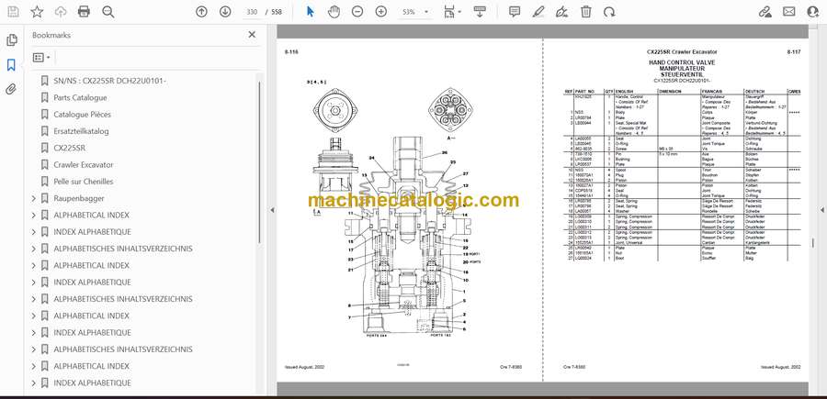Open the sign document tool
Viewport: 827px width, 399px height.
point(562,12)
